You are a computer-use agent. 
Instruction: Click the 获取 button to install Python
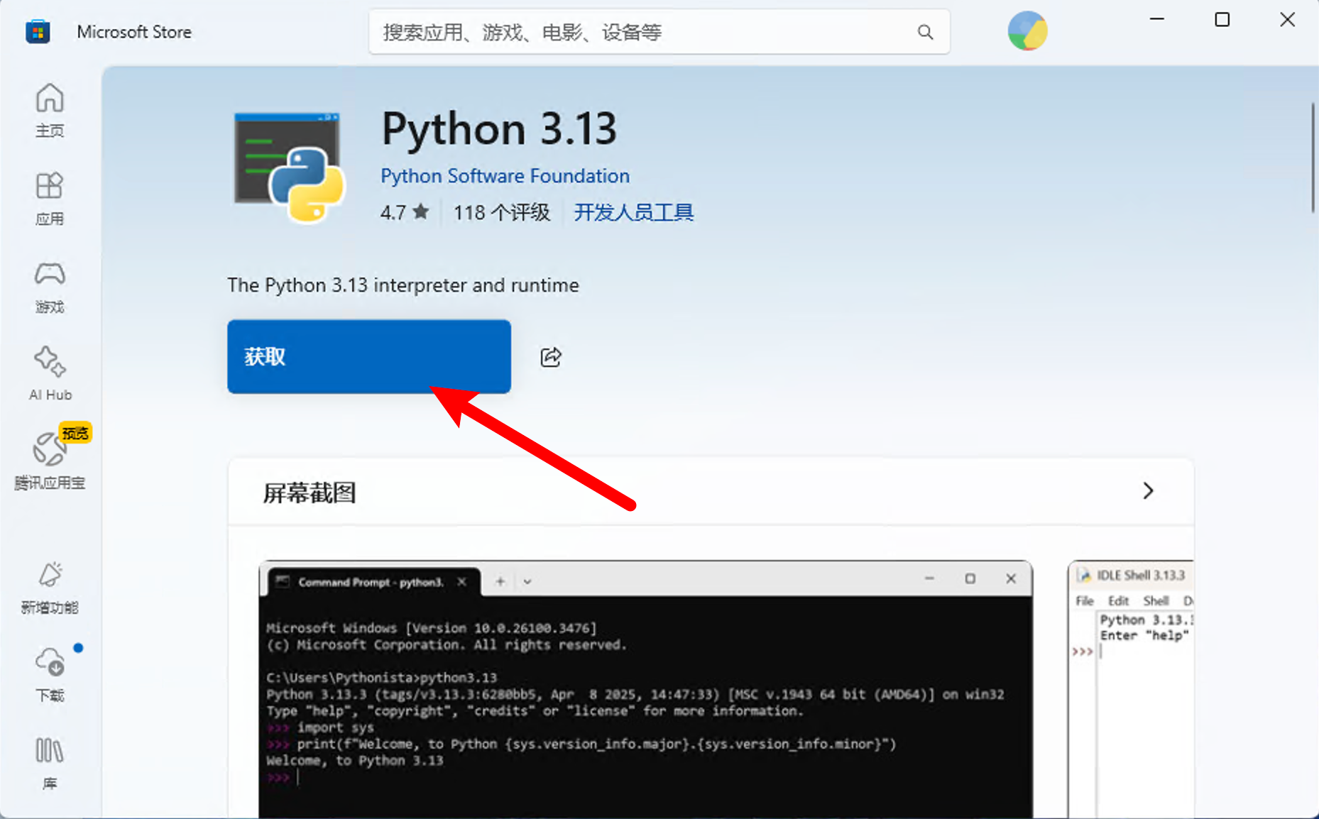[x=369, y=356]
